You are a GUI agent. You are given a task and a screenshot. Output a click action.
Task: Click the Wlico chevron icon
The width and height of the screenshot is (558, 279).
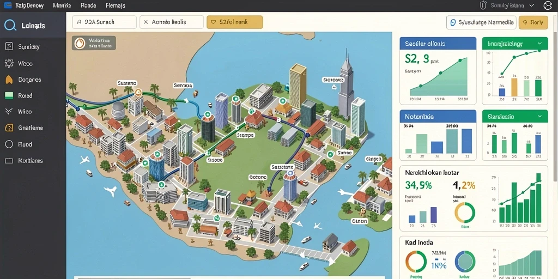(9, 111)
